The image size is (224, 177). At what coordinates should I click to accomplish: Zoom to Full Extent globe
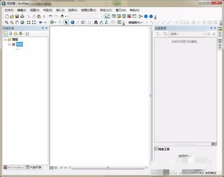22,22
